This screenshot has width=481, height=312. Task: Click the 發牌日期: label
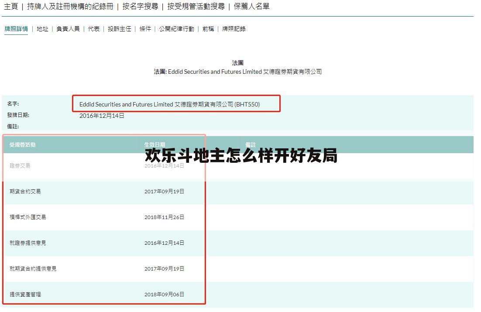18,115
